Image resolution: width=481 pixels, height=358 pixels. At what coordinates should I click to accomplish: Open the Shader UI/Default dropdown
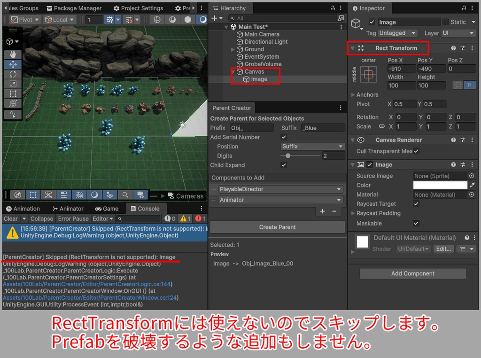click(x=413, y=249)
